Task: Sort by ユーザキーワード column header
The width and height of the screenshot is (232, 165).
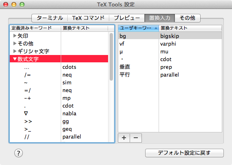Action: [138, 28]
